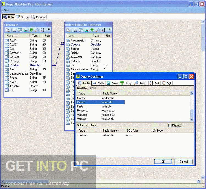206x189 pixels.
Task: Select Parts table row
Action: [100, 106]
